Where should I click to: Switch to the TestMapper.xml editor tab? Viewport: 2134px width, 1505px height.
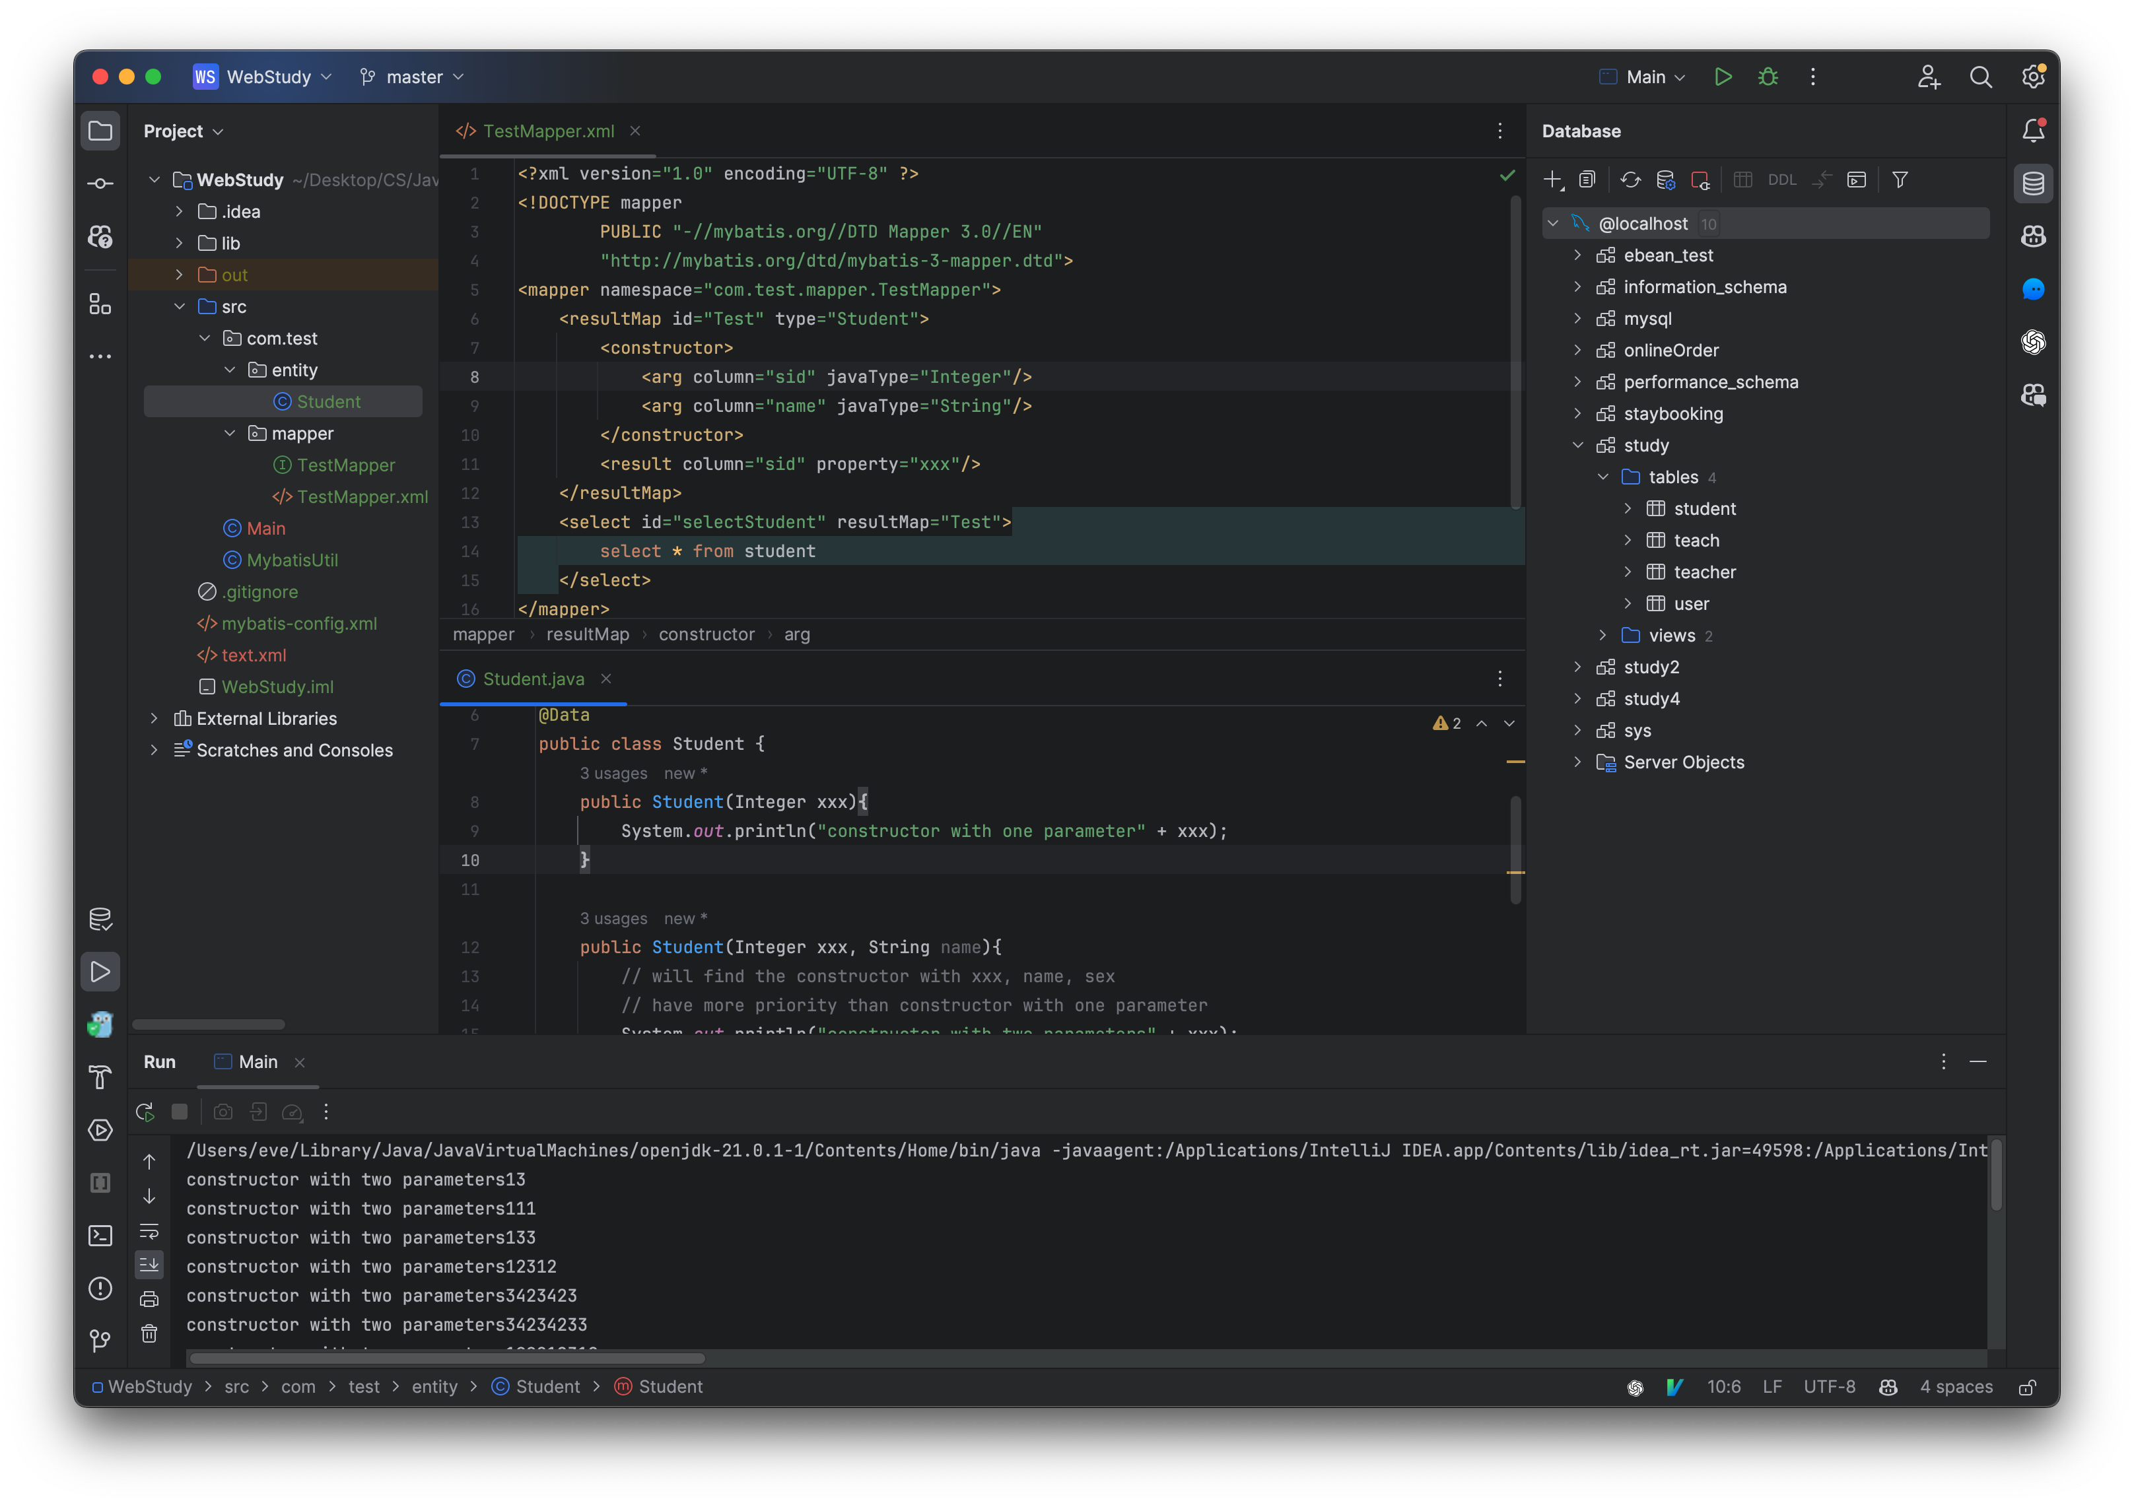547,131
